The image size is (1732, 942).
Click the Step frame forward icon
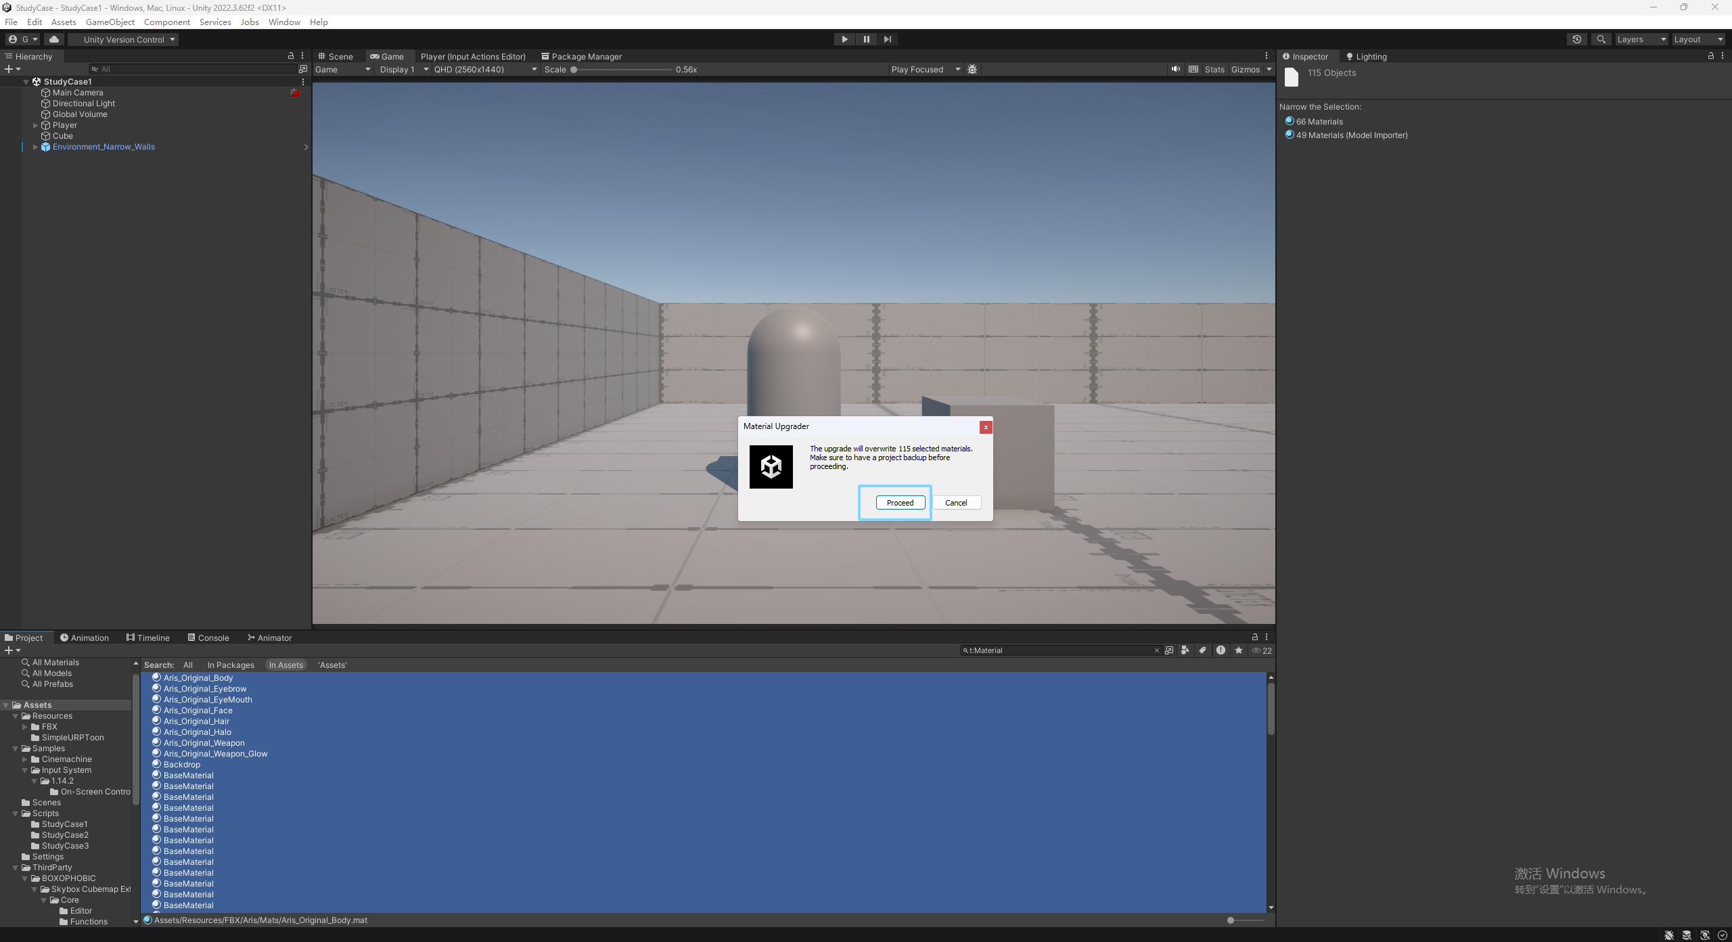point(888,39)
